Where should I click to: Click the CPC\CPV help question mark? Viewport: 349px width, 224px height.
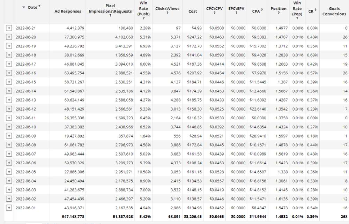pyautogui.click(x=215, y=13)
